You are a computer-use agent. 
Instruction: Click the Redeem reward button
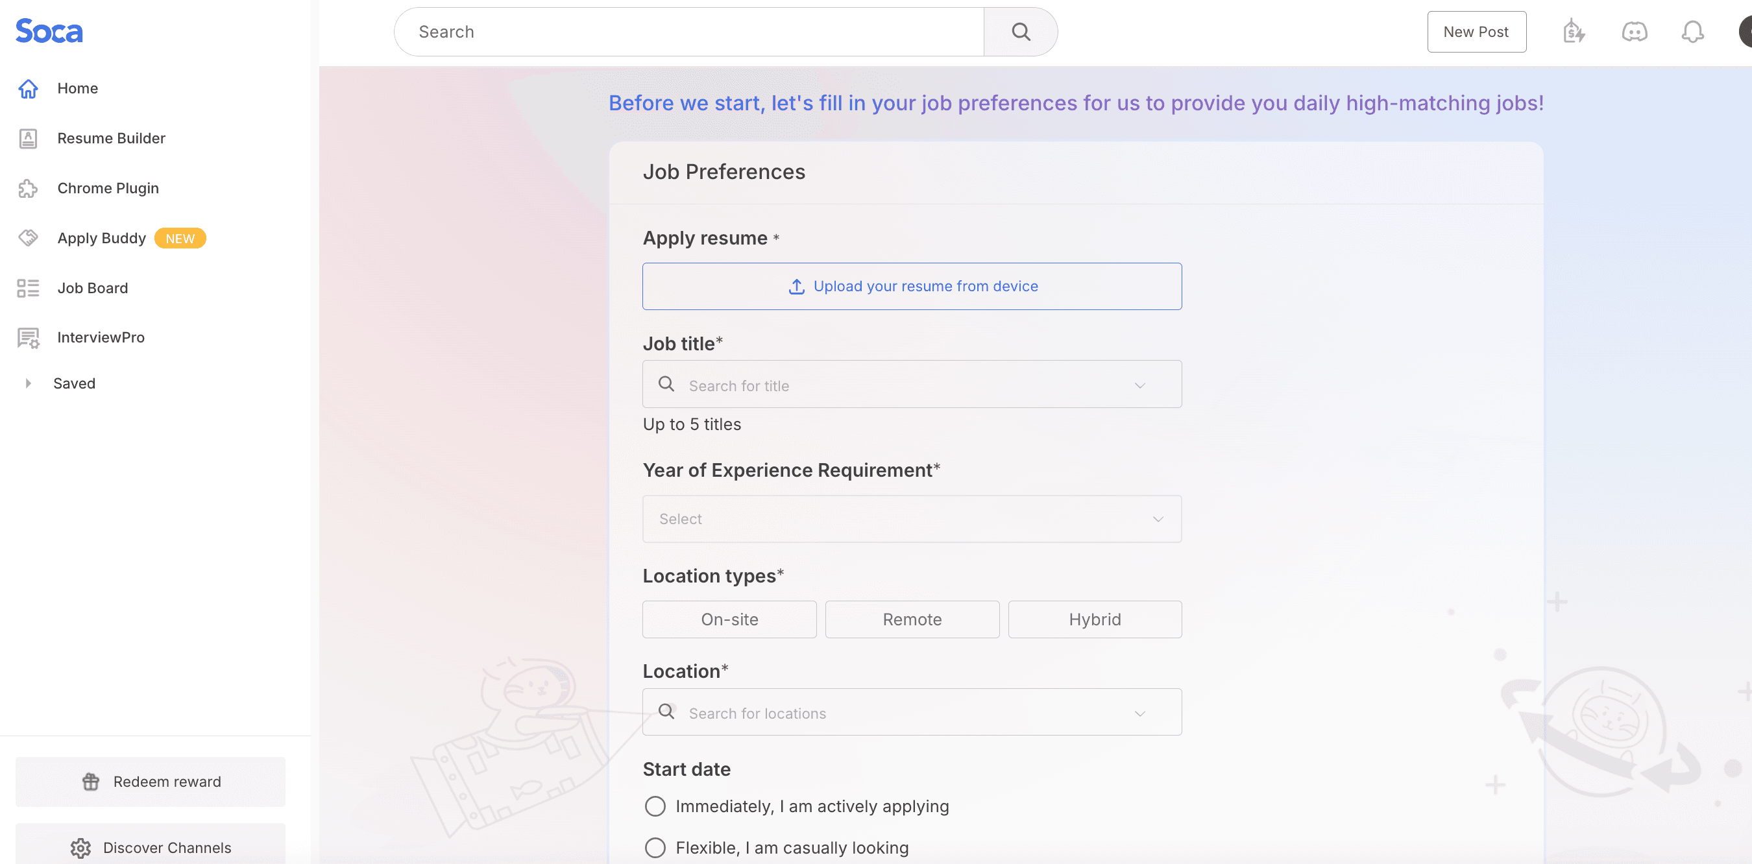pos(151,782)
